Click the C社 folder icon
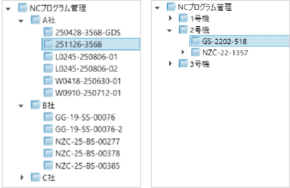 click(35, 177)
